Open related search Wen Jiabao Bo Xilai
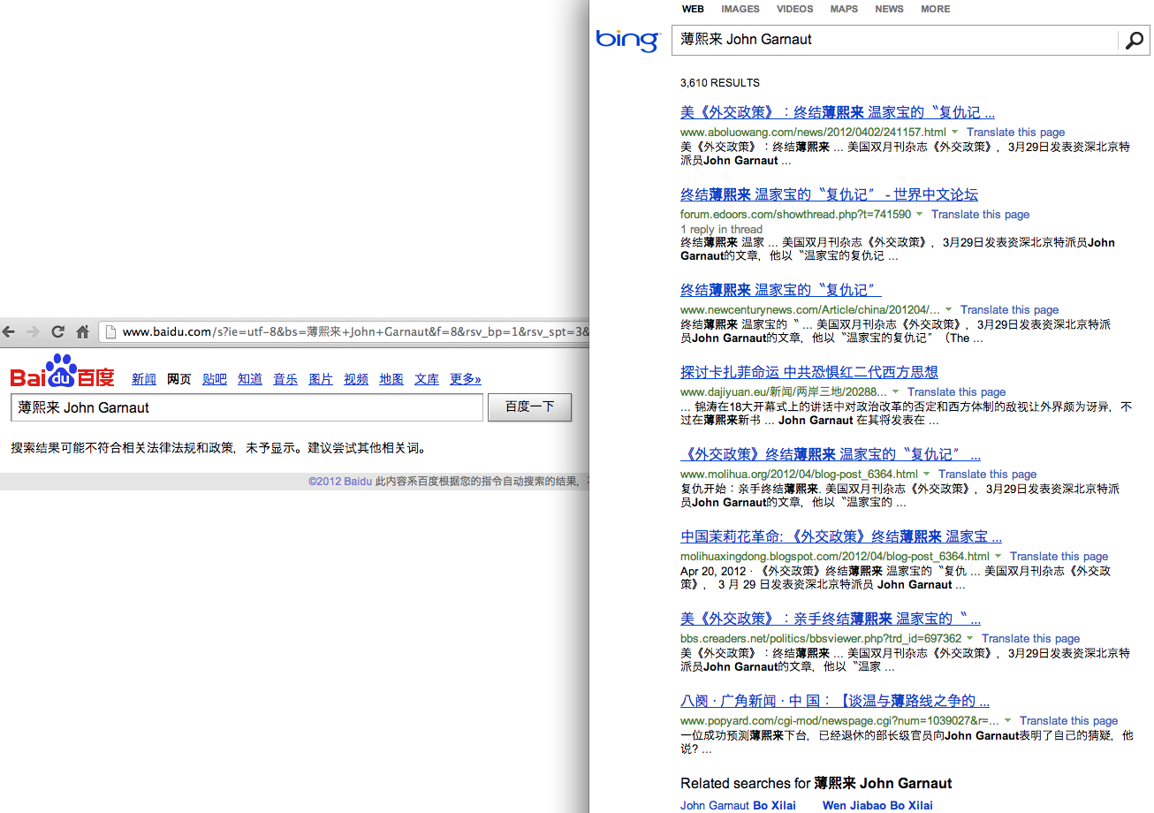 pyautogui.click(x=877, y=805)
